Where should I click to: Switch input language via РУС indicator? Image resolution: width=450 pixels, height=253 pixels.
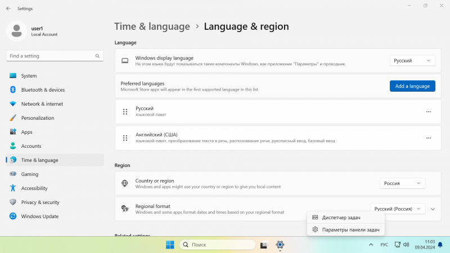pyautogui.click(x=384, y=245)
